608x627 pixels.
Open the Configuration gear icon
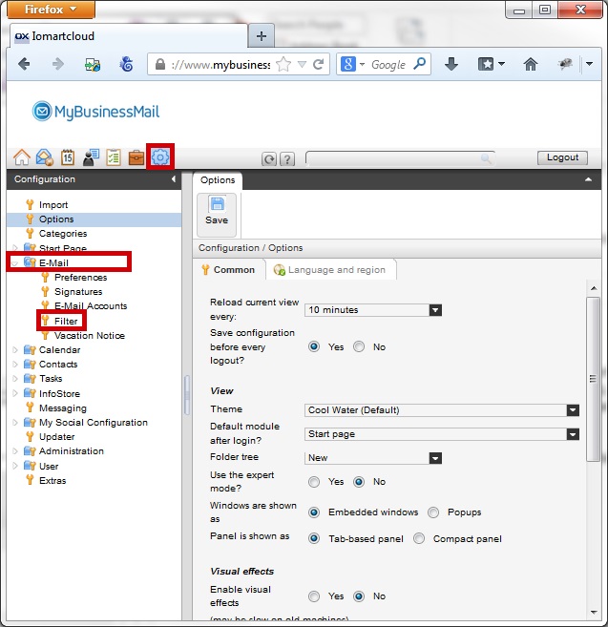(x=160, y=157)
